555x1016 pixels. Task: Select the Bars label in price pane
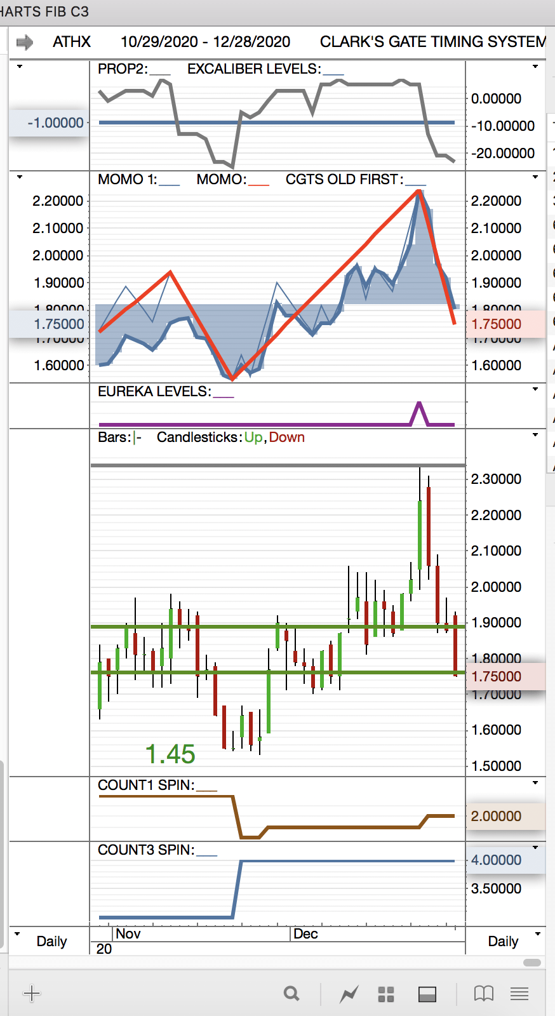[x=114, y=438]
